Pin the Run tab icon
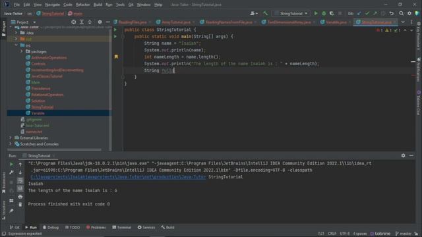Screen dimensions: 422x237 coord(11,211)
